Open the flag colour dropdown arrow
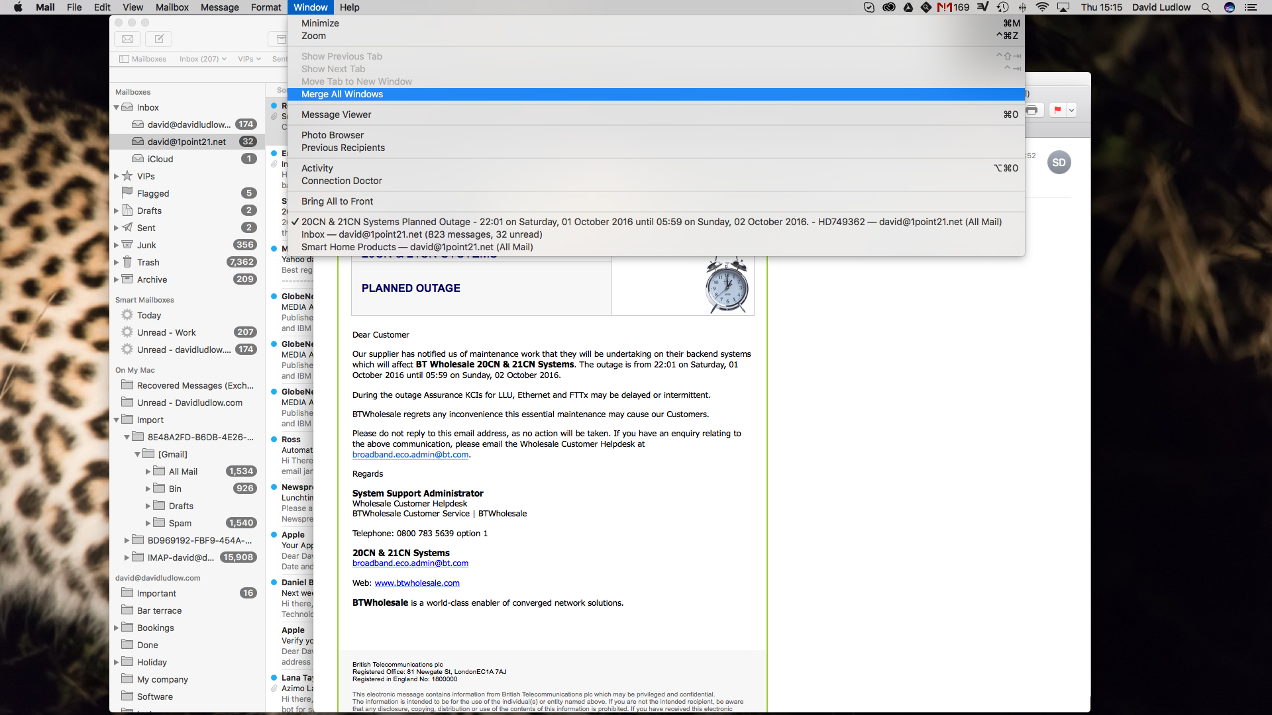The width and height of the screenshot is (1272, 715). pyautogui.click(x=1071, y=111)
